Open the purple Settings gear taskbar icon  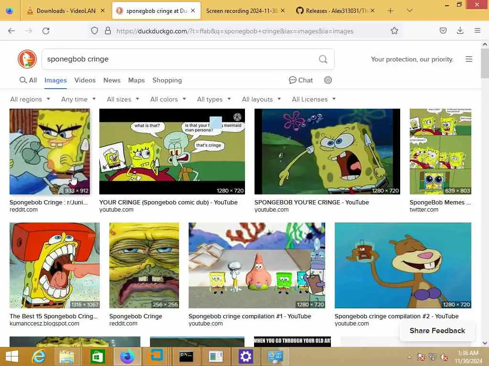[x=245, y=356]
